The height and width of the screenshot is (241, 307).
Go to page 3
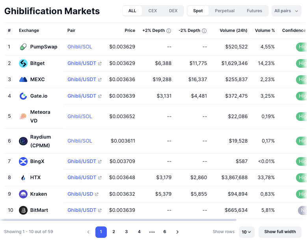127,232
